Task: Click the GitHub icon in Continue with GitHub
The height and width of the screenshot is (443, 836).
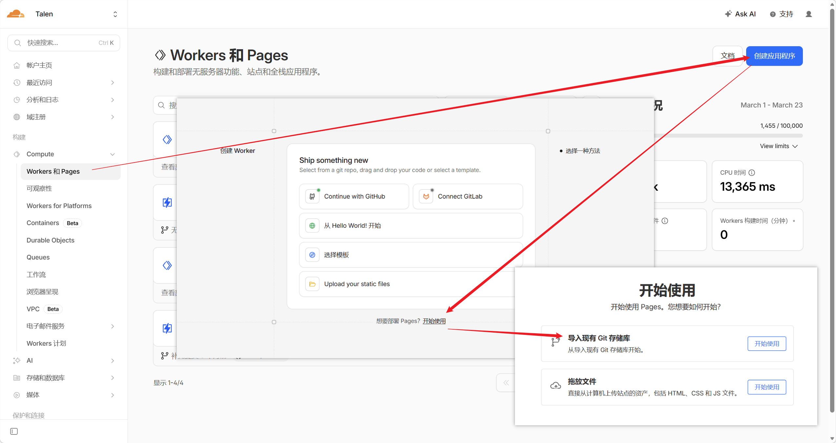Action: 312,196
